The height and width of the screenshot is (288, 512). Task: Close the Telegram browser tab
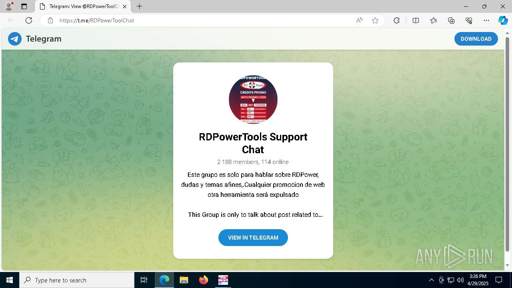[x=125, y=6]
